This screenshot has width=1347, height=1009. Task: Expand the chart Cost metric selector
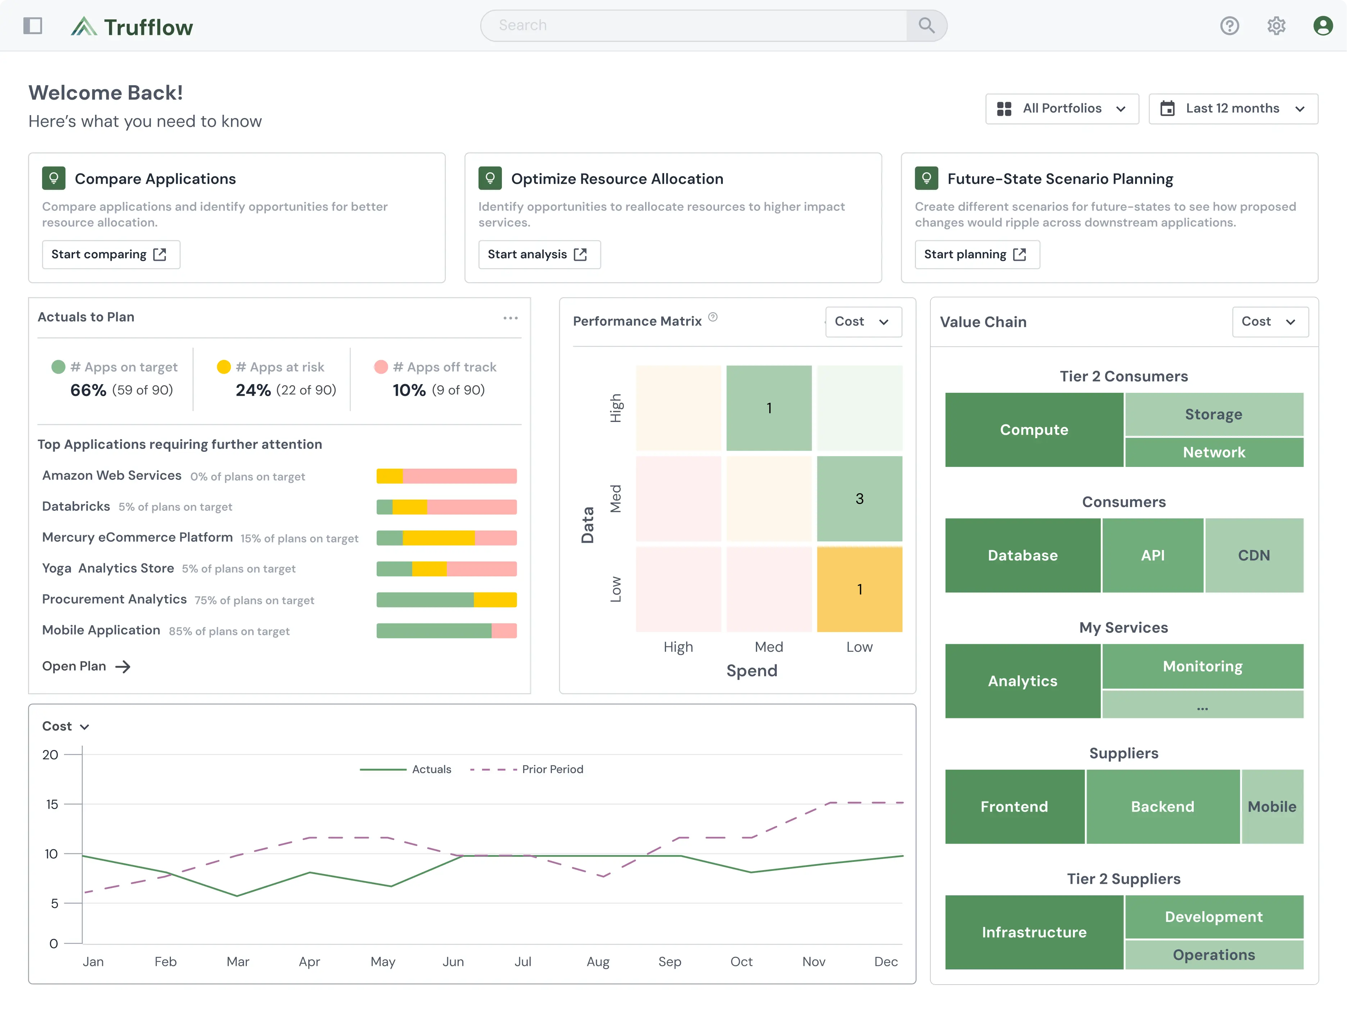[x=65, y=726]
